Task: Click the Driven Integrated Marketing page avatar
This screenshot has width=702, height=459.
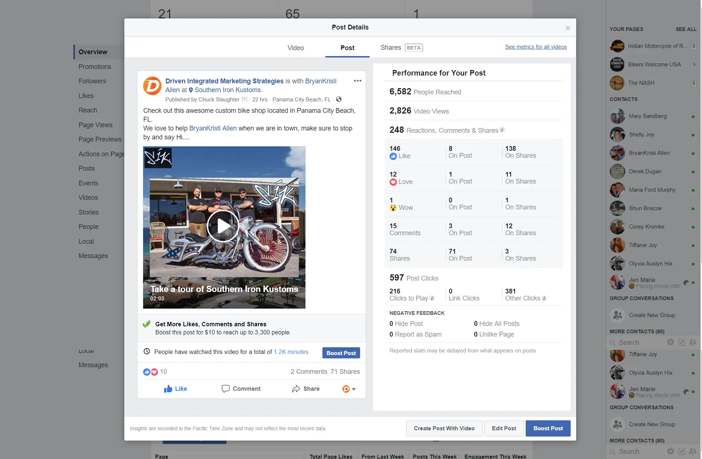Action: [152, 86]
